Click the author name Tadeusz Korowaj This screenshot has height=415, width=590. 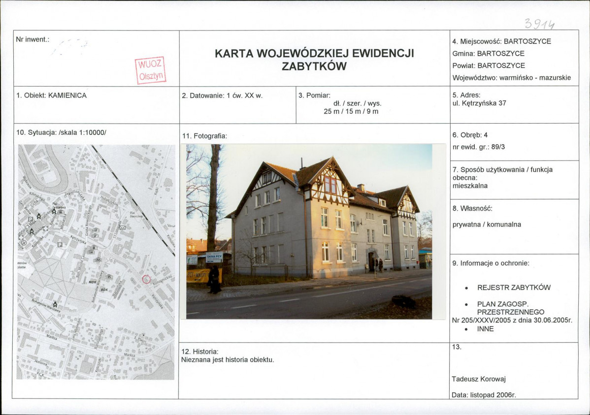479,379
